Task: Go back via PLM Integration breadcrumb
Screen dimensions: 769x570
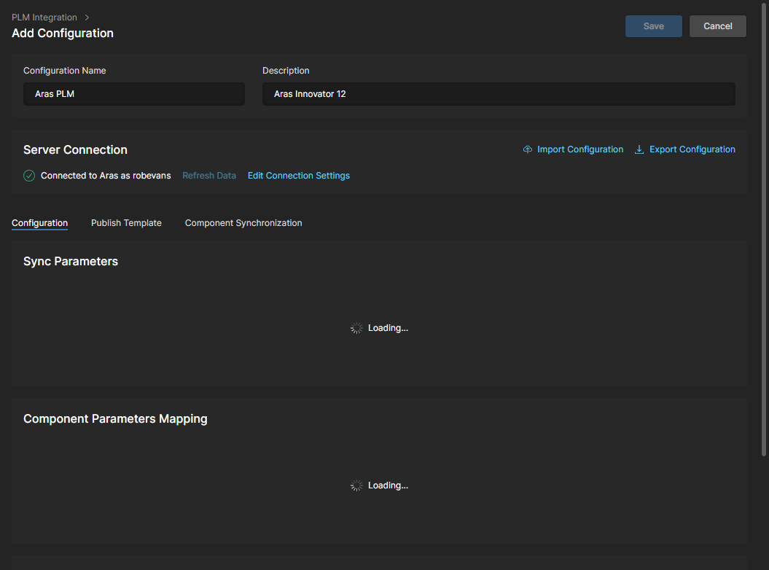Action: 44,17
